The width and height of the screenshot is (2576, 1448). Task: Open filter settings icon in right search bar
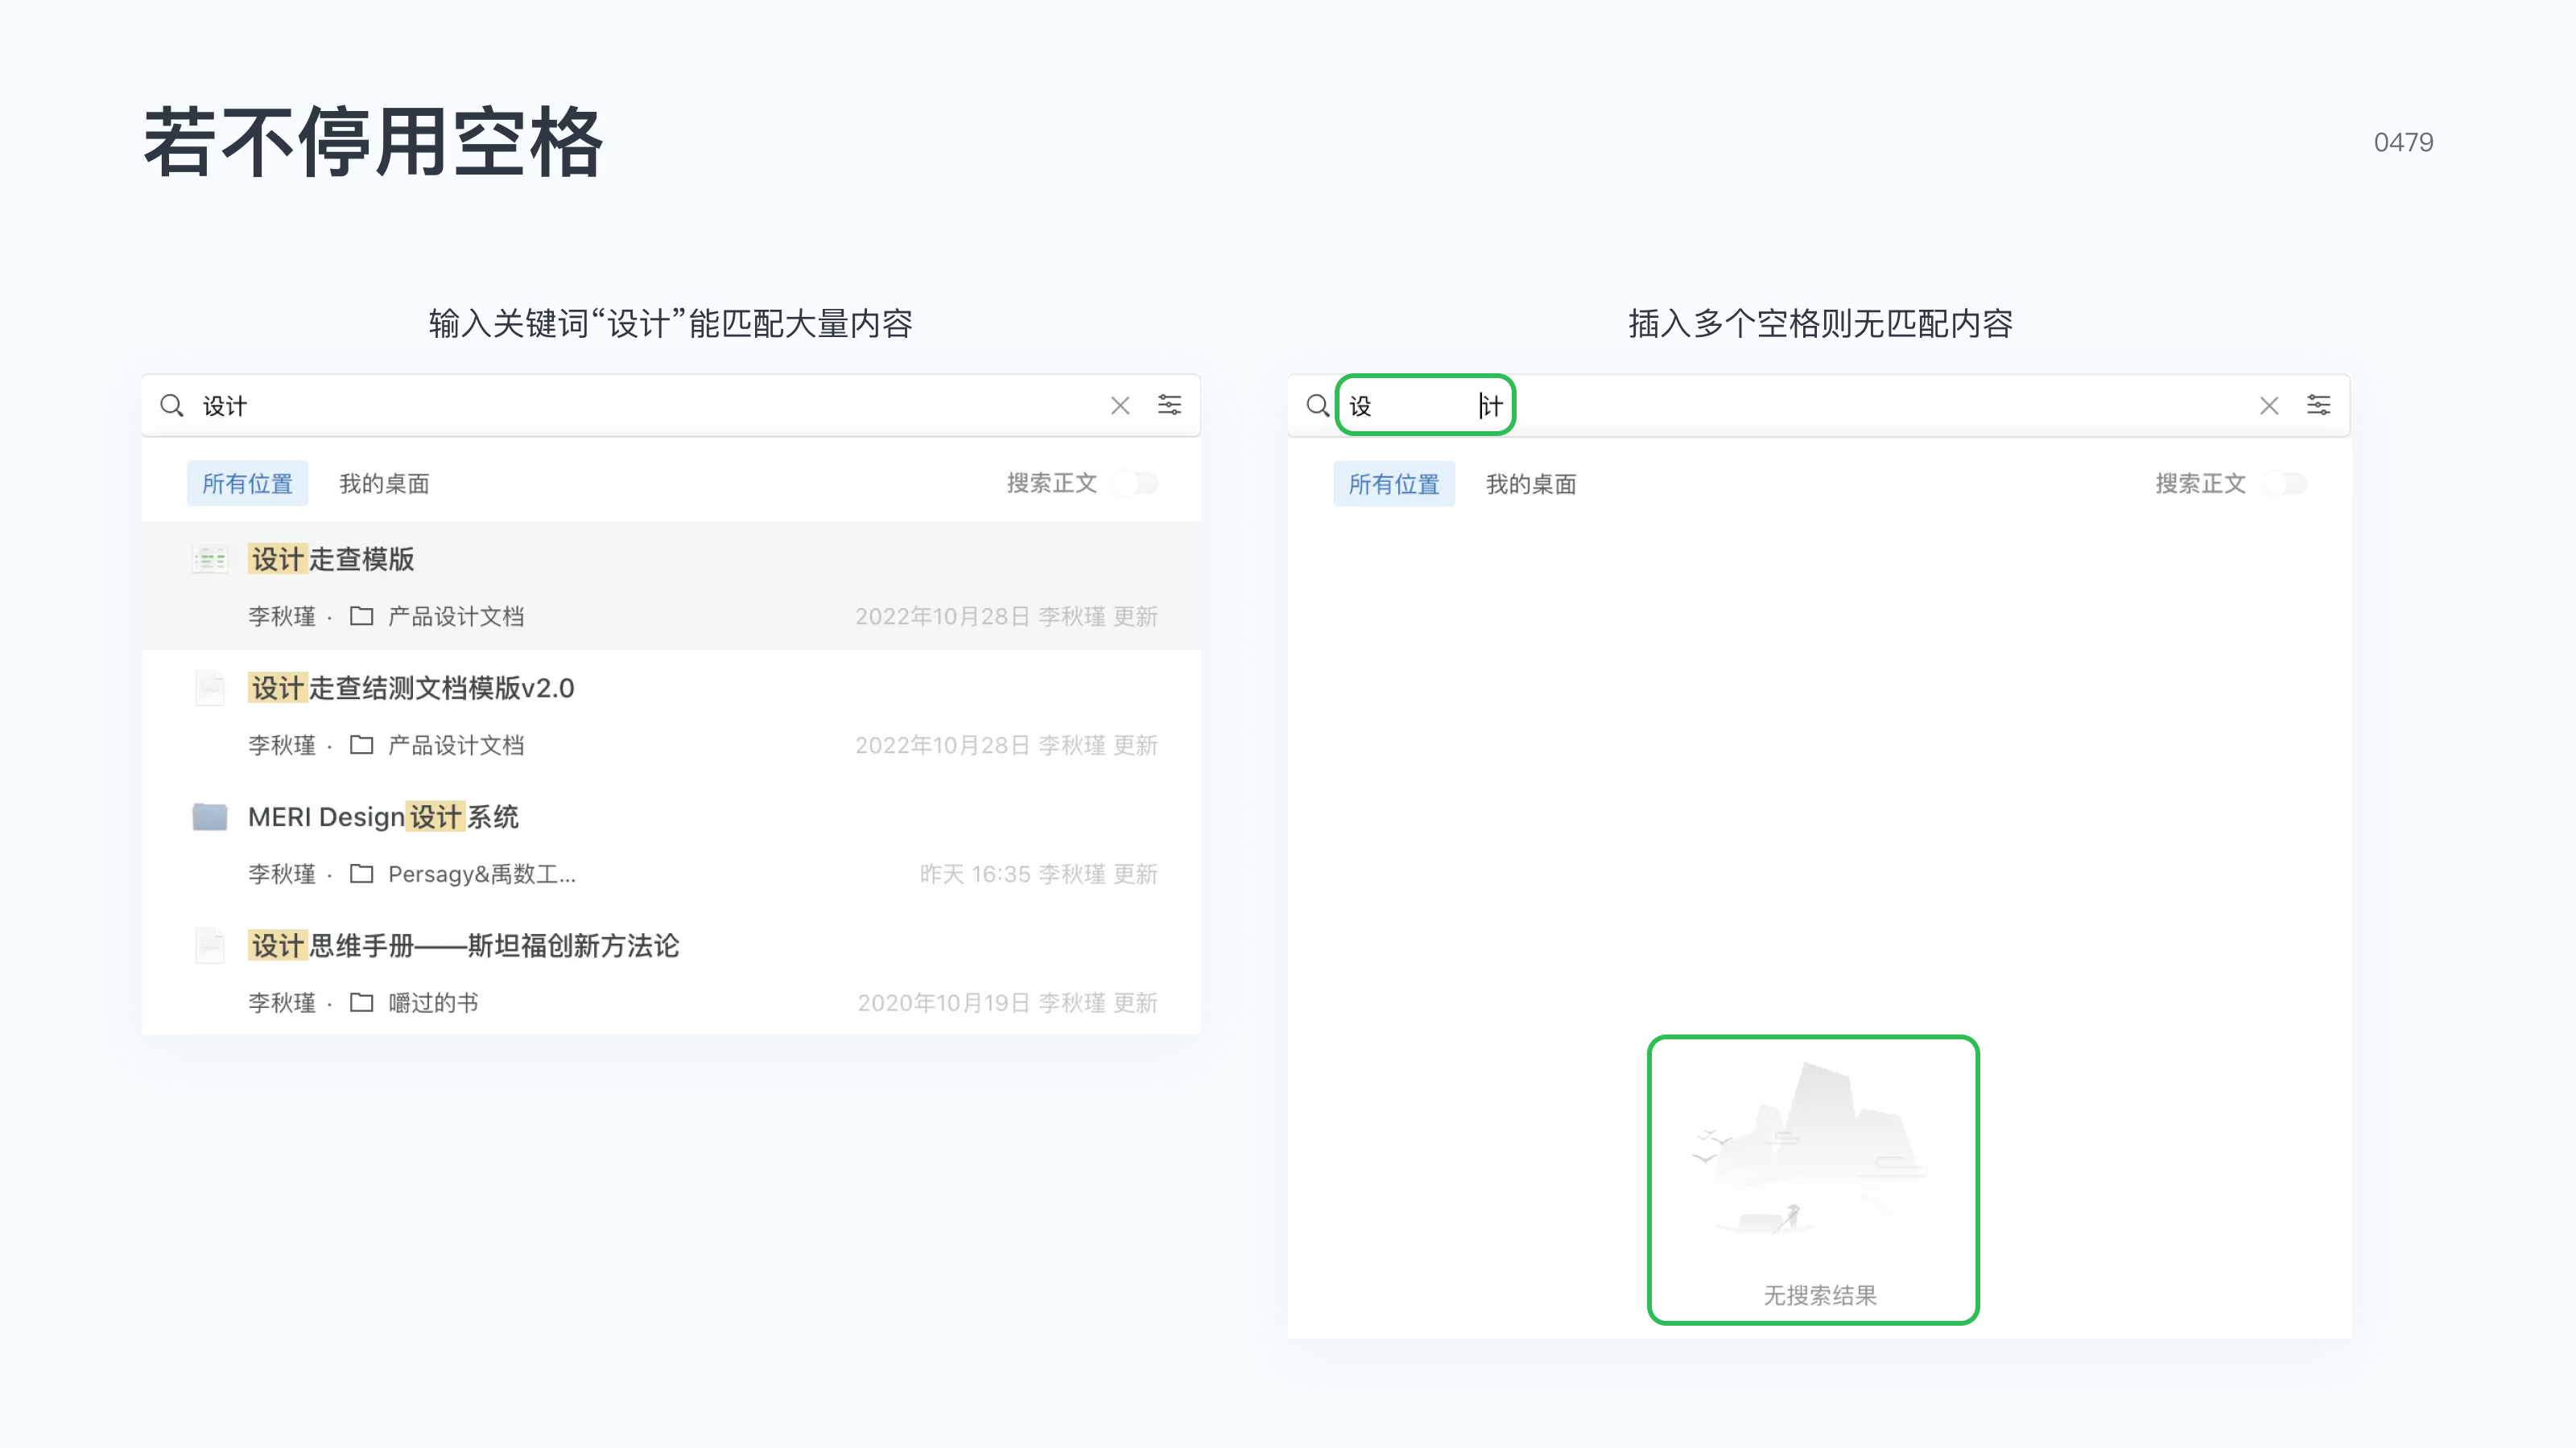pos(2318,405)
